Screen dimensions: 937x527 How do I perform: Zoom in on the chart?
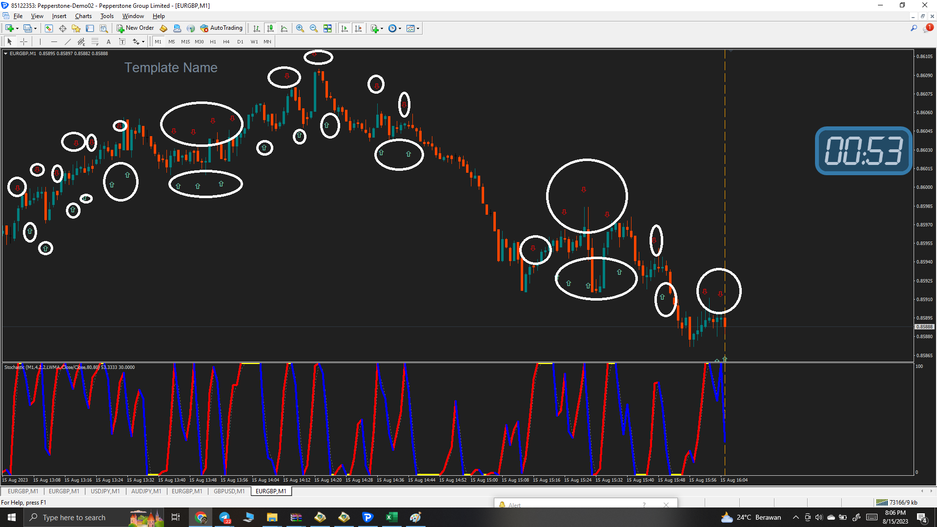point(300,28)
